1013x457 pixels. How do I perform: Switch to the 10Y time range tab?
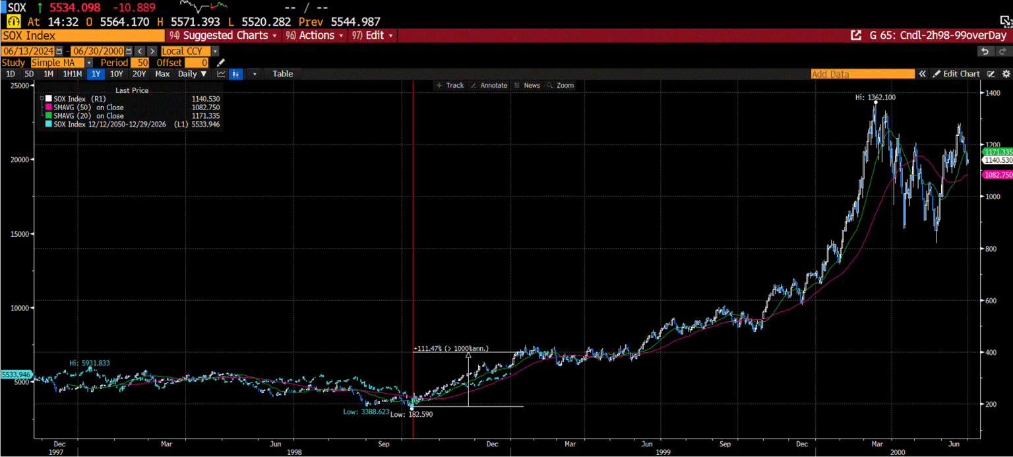pyautogui.click(x=116, y=73)
